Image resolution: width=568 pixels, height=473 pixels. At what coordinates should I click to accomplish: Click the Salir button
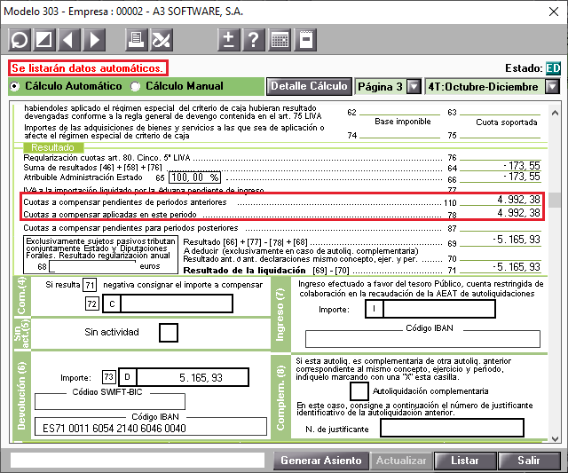click(529, 461)
